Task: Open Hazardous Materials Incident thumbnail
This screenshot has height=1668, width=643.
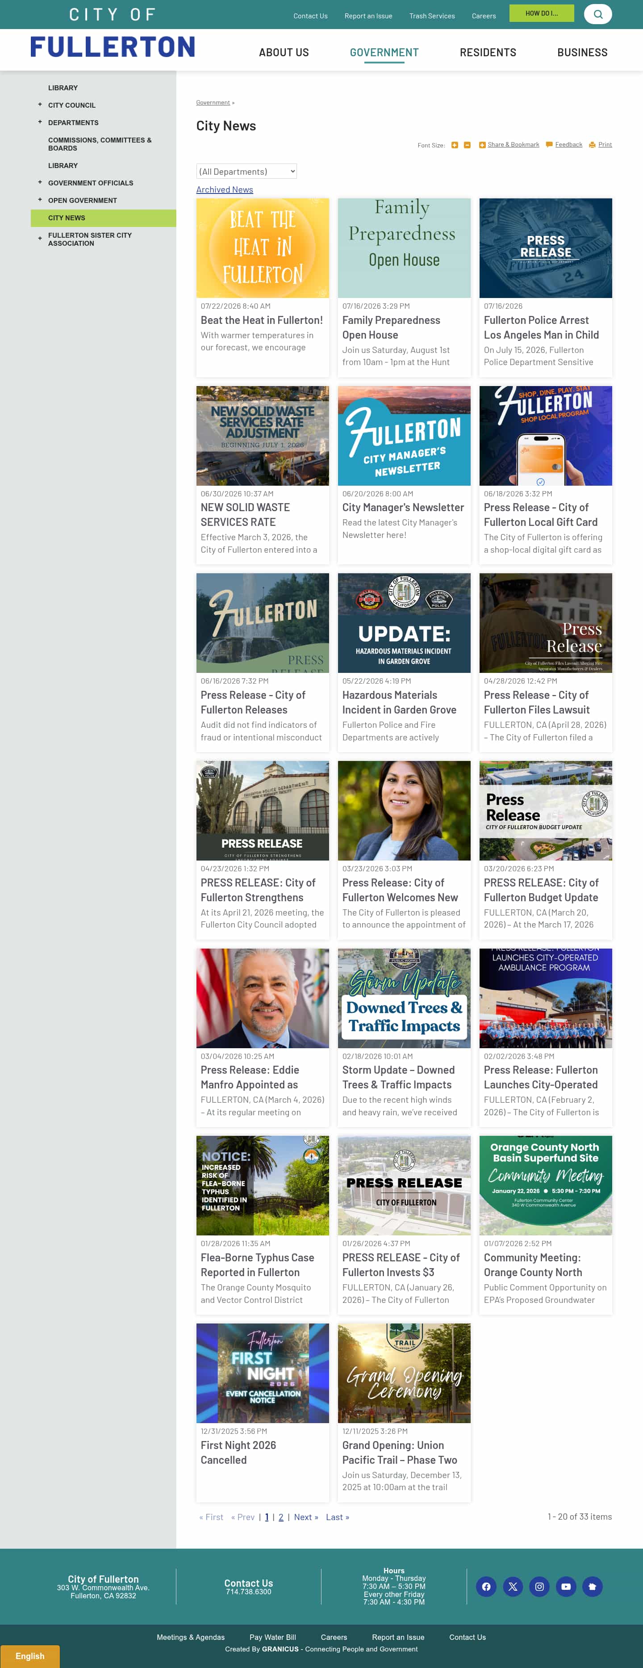Action: click(x=404, y=623)
